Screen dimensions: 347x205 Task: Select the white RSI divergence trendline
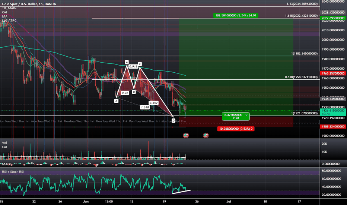click(181, 192)
